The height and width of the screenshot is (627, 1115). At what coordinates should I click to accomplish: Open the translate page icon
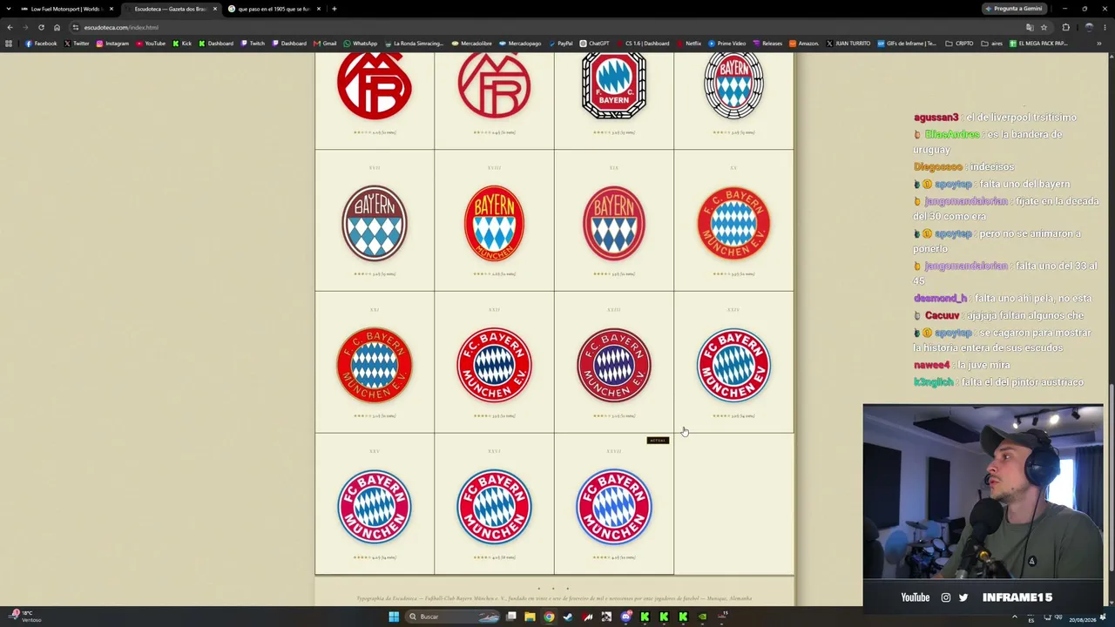coord(1030,27)
